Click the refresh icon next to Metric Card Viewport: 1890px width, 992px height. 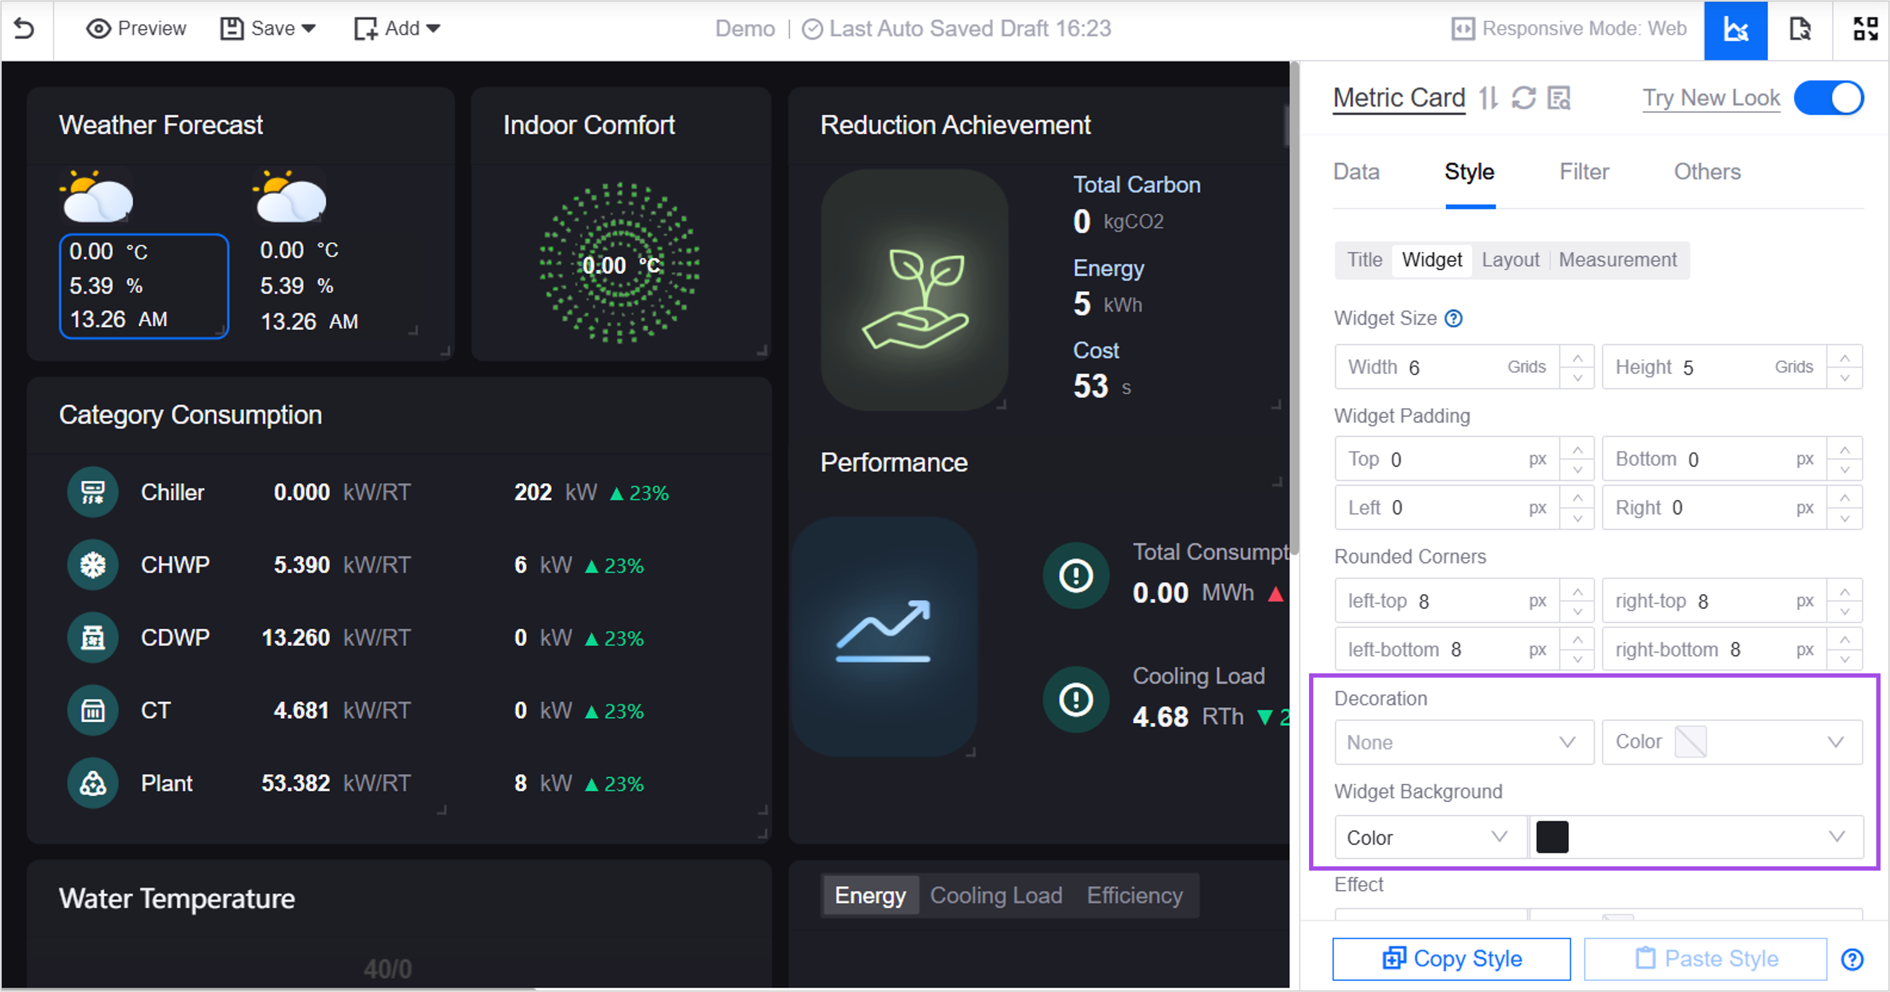[1523, 98]
